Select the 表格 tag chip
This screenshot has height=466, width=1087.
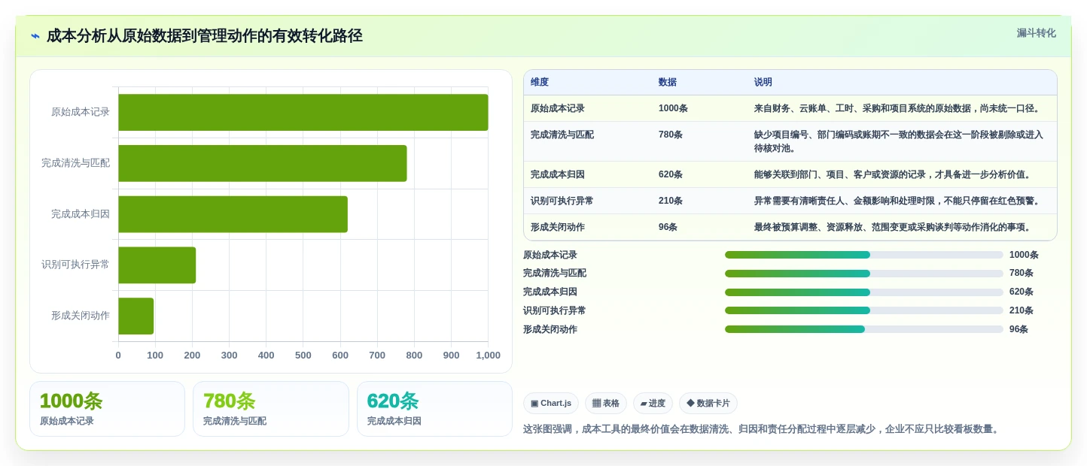coord(605,403)
